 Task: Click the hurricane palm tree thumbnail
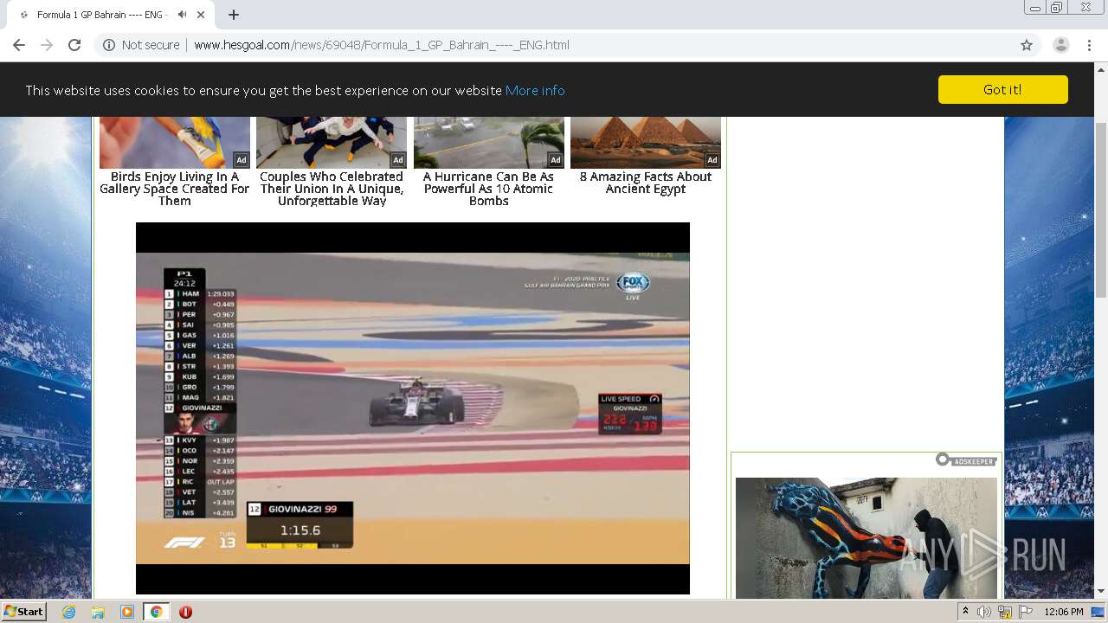point(488,143)
